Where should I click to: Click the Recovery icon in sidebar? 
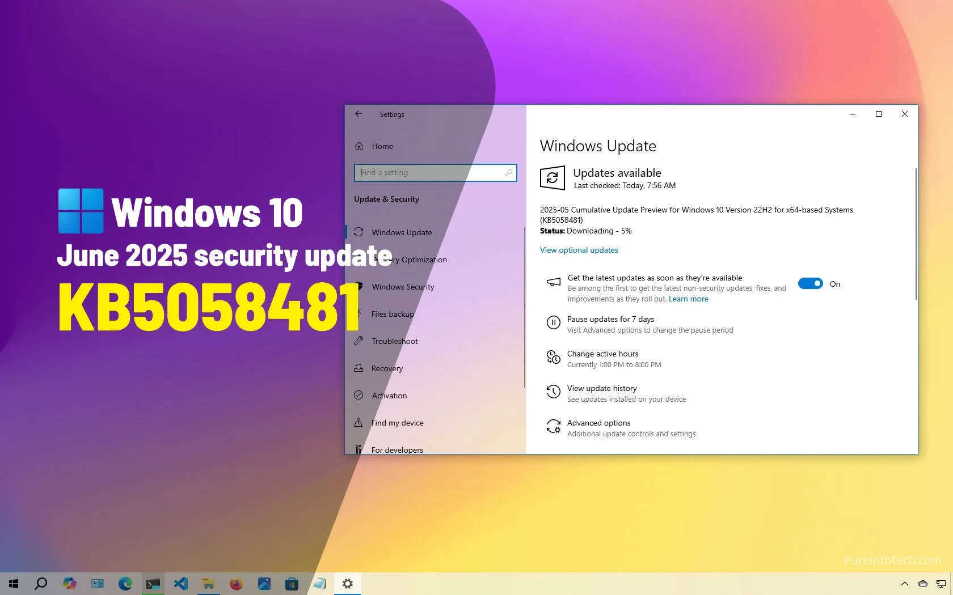(359, 368)
